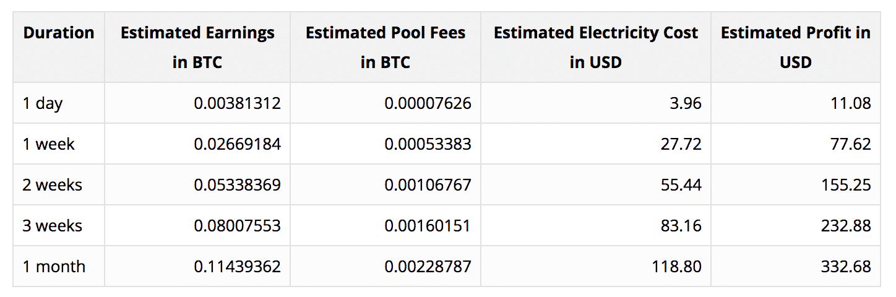Click the Estimated Profit in USD header

[796, 48]
